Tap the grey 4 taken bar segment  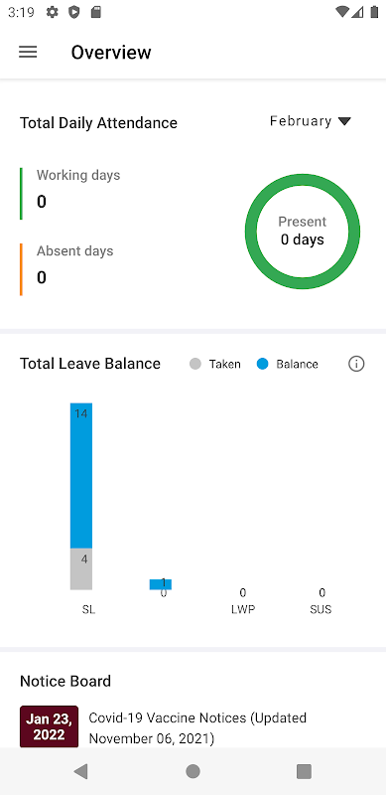[81, 568]
